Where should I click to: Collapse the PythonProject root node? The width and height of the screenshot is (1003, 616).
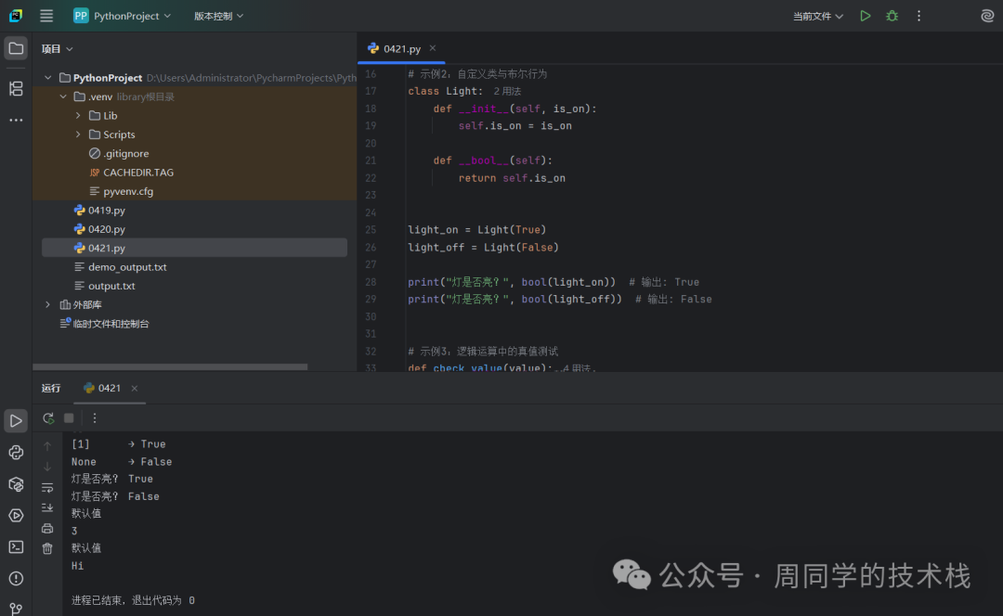47,78
